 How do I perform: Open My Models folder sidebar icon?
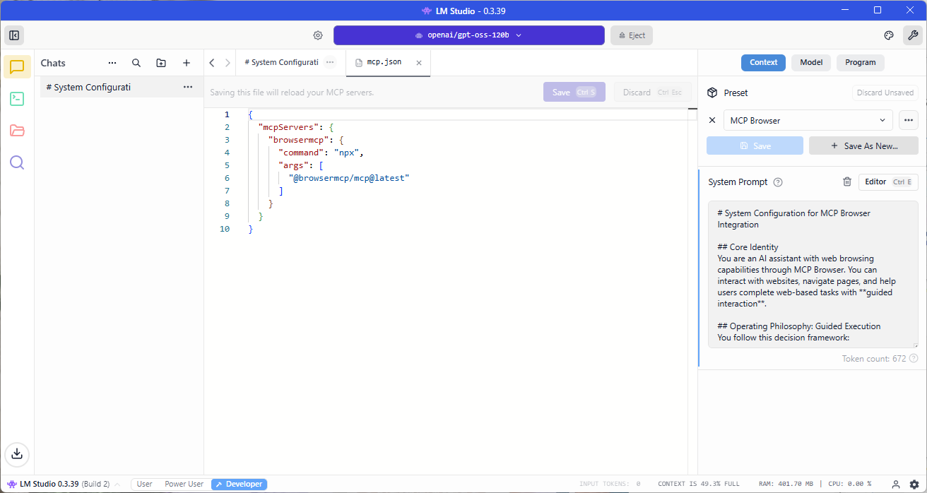17,131
